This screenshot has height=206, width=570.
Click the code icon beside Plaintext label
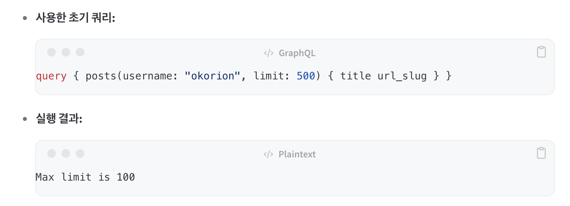(x=269, y=154)
